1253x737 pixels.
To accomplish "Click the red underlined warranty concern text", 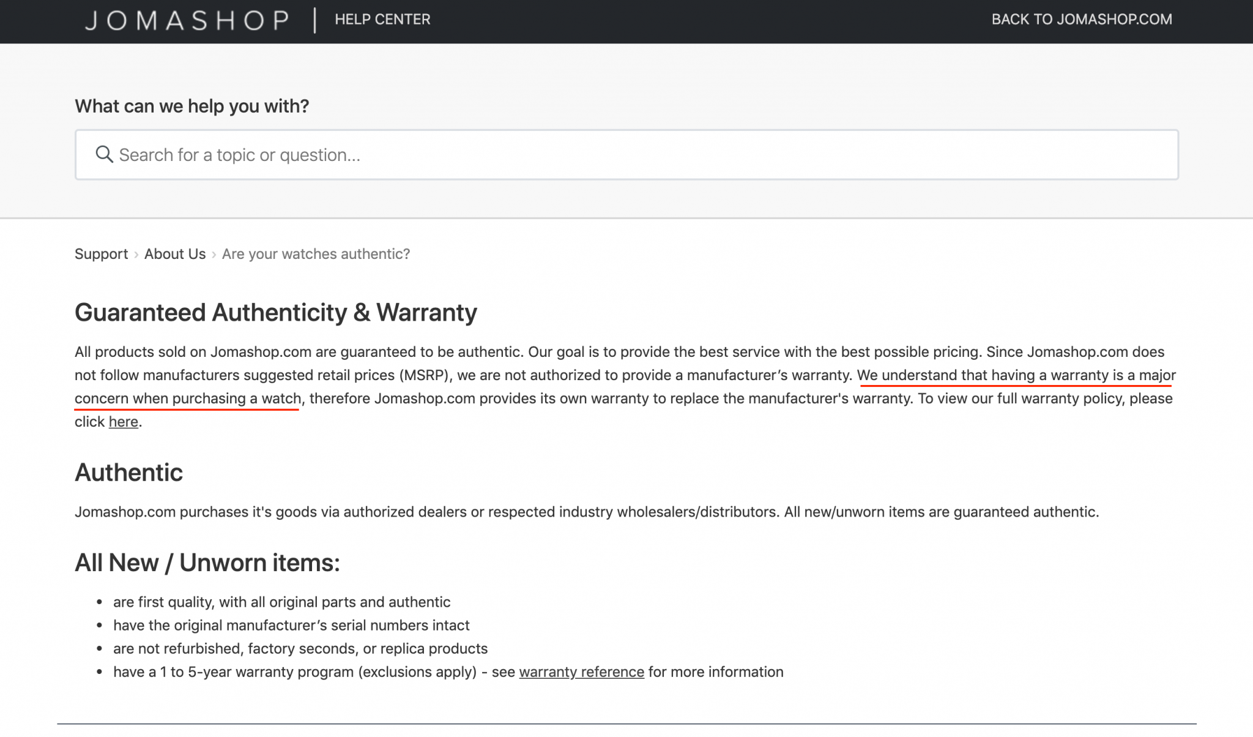I will (1016, 375).
